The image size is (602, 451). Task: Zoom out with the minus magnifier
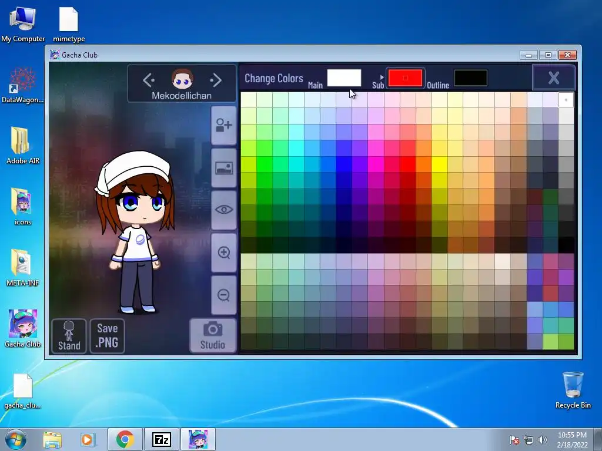[224, 295]
